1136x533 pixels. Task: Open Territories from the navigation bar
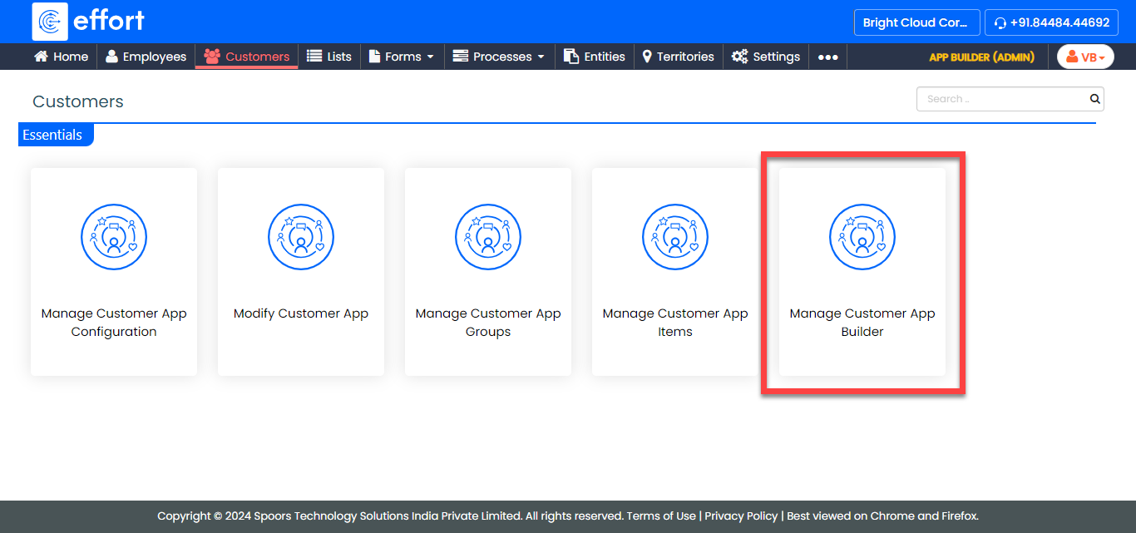678,57
